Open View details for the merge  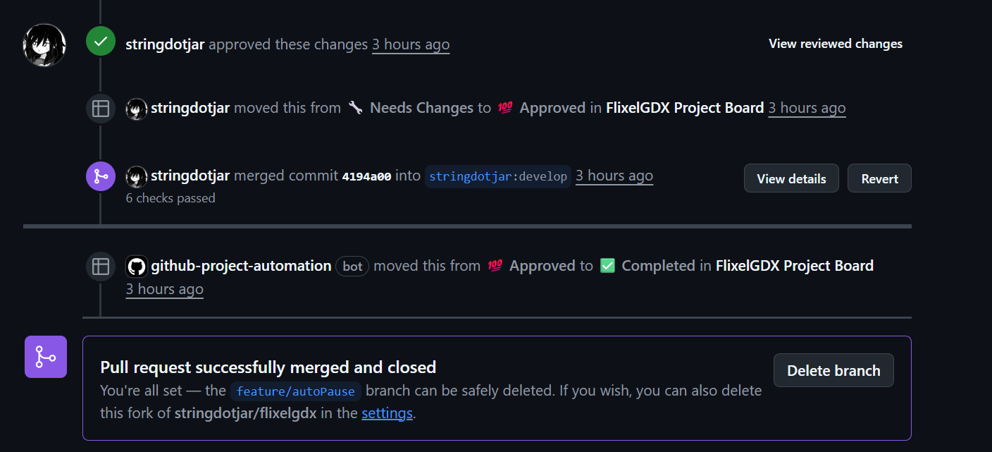click(x=791, y=178)
